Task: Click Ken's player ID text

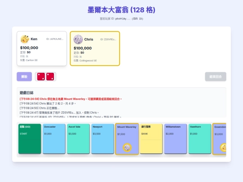Action: click(55, 39)
